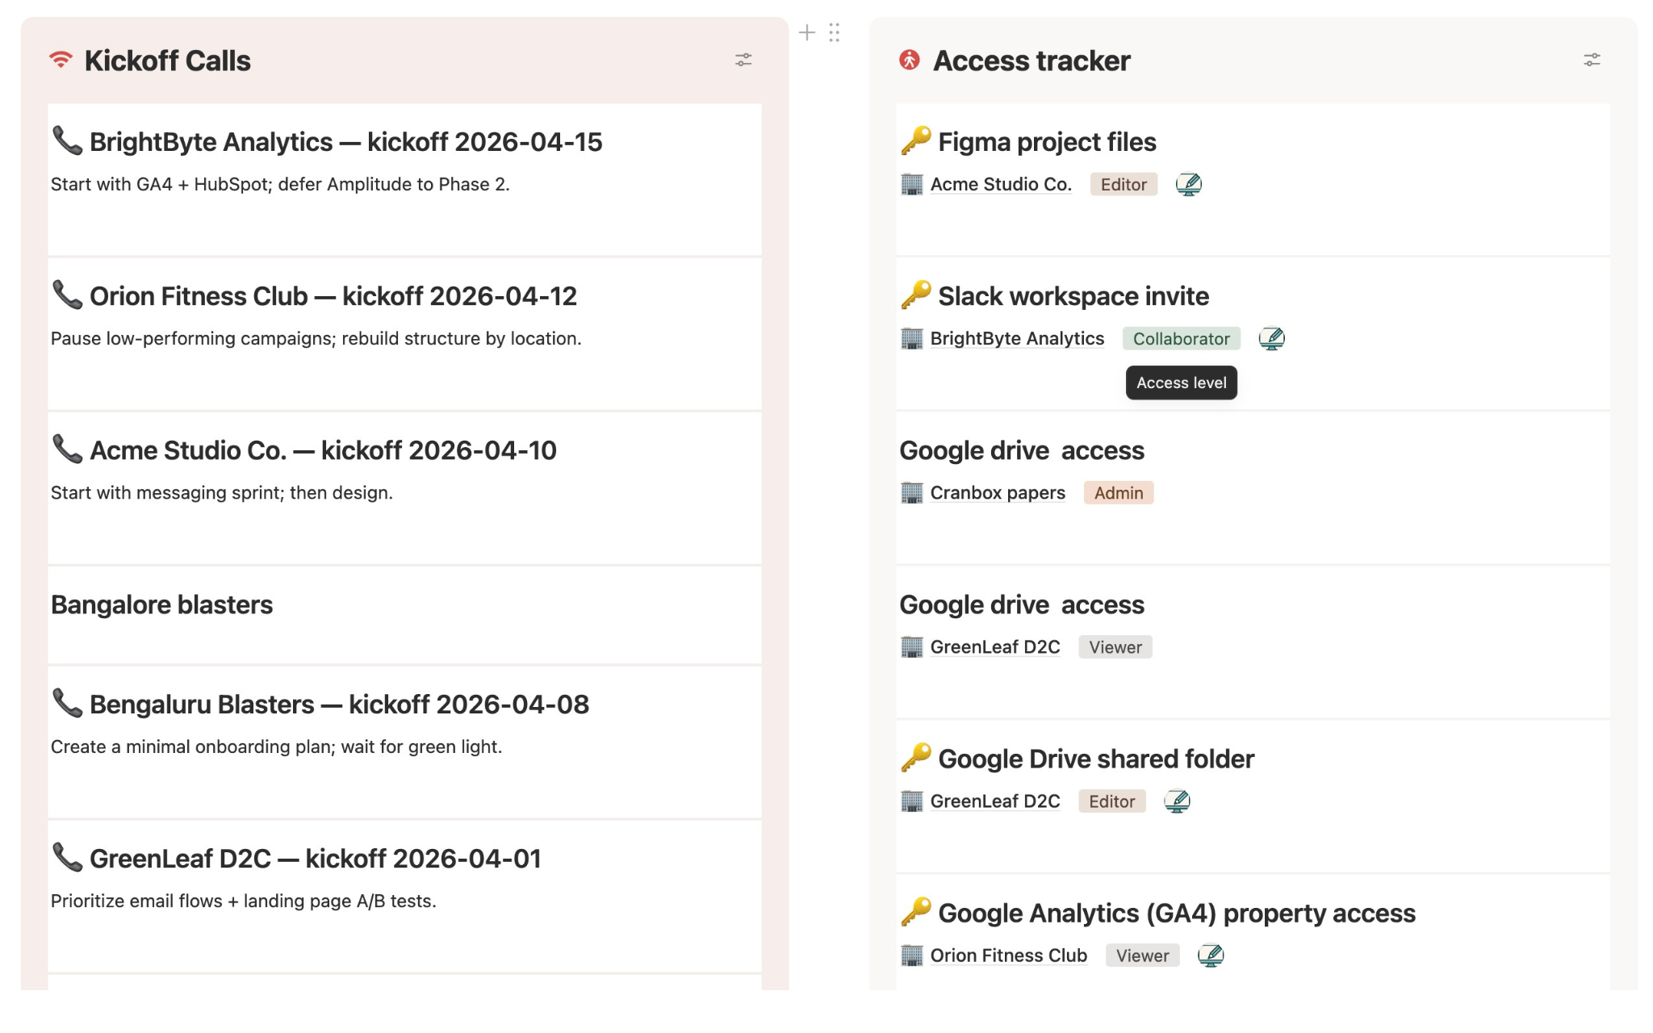
Task: Open Google drive access card with Viewer tag
Action: point(1022,604)
